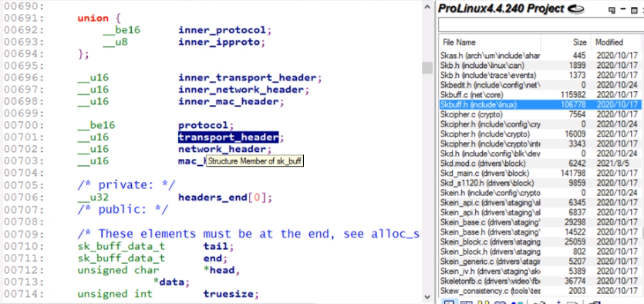Image resolution: width=644 pixels, height=304 pixels.
Task: Open Skd_main.c (drivers\block) file
Action: (540, 174)
